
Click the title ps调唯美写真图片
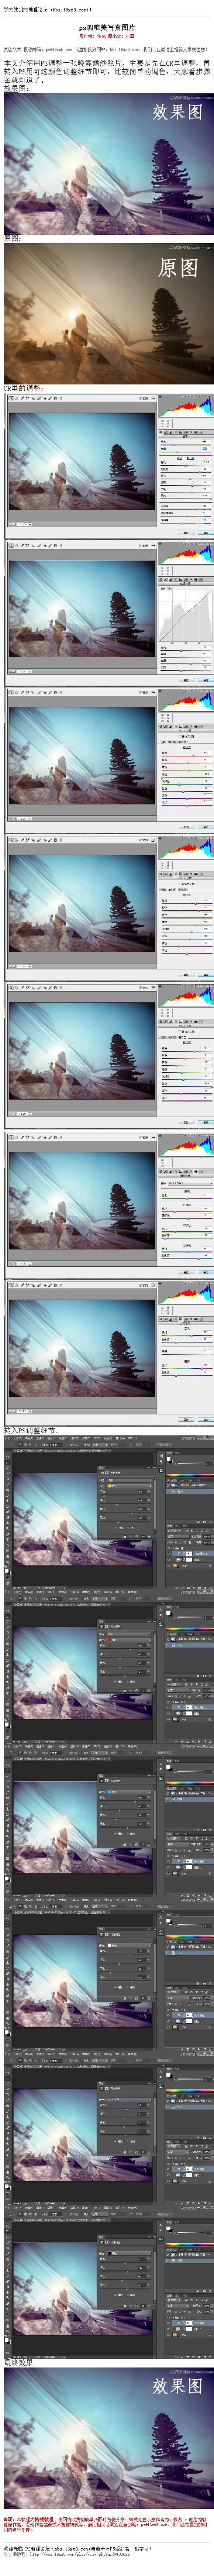click(107, 28)
